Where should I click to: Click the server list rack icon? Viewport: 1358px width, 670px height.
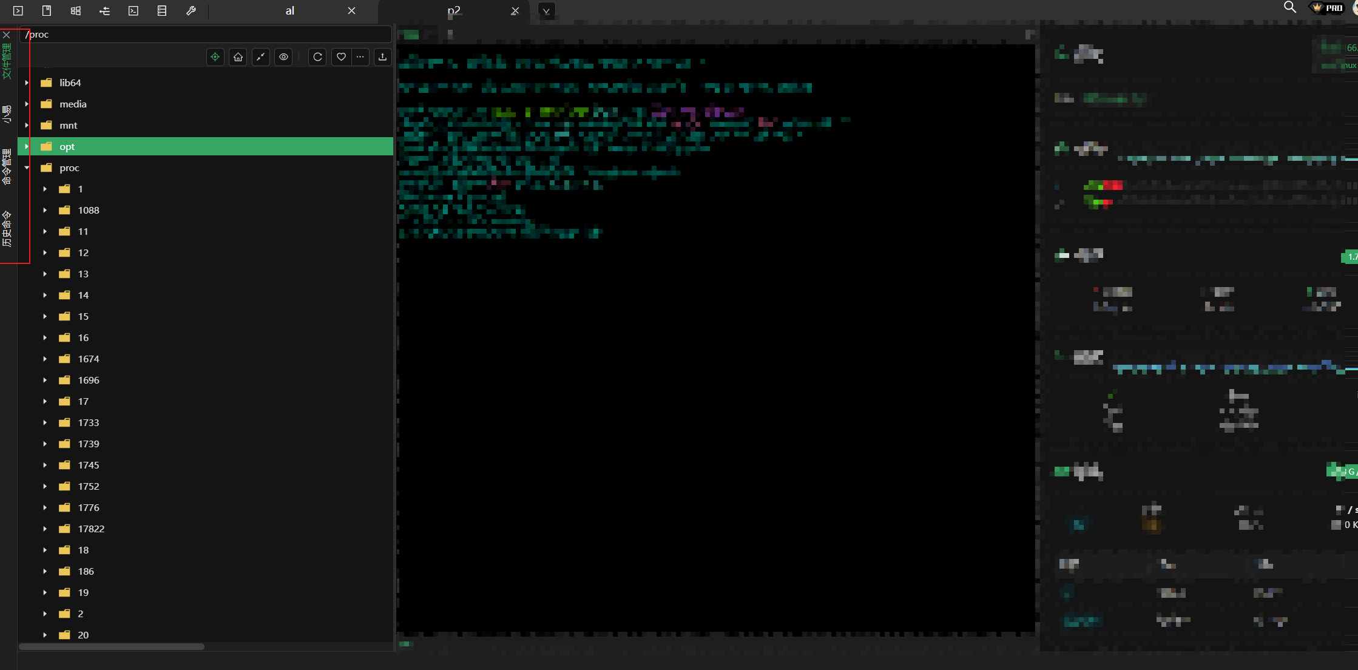click(162, 11)
